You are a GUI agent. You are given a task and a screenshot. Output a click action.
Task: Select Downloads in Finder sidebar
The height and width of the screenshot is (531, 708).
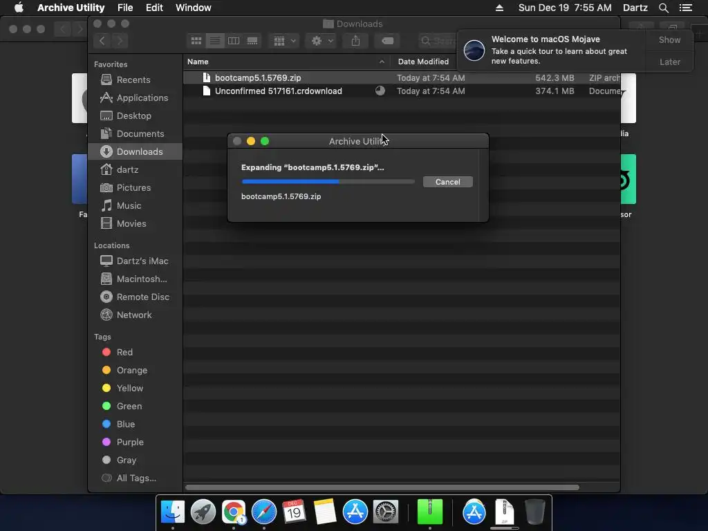135,151
